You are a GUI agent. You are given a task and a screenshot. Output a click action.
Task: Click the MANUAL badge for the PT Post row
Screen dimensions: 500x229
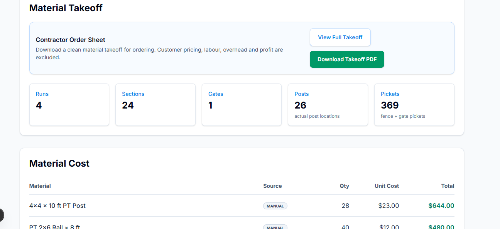pos(275,206)
